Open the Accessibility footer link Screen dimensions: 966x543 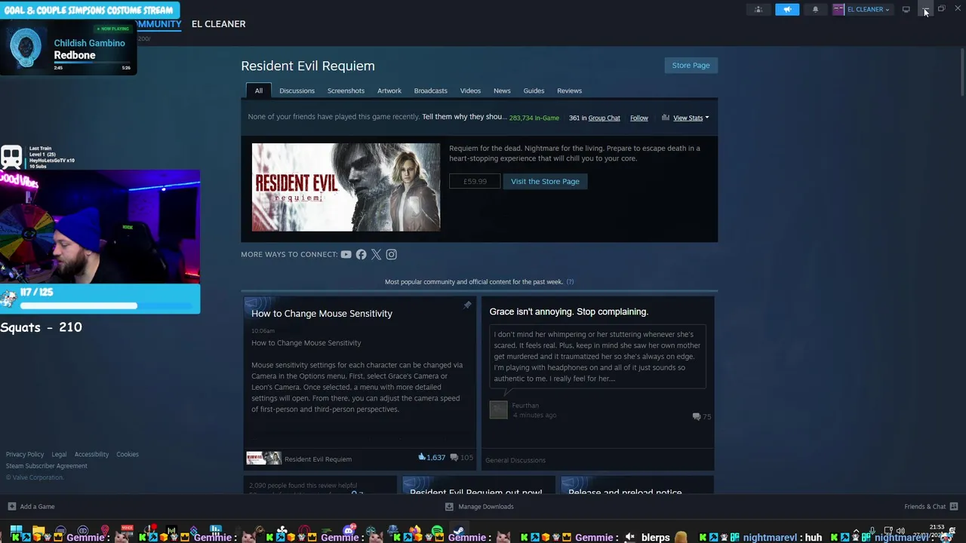91,454
